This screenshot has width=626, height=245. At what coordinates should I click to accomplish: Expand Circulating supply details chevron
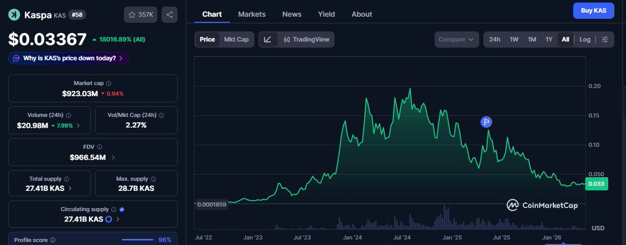118,219
